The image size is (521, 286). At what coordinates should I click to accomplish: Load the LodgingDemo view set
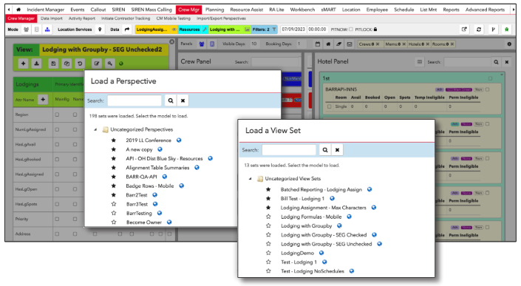point(297,253)
